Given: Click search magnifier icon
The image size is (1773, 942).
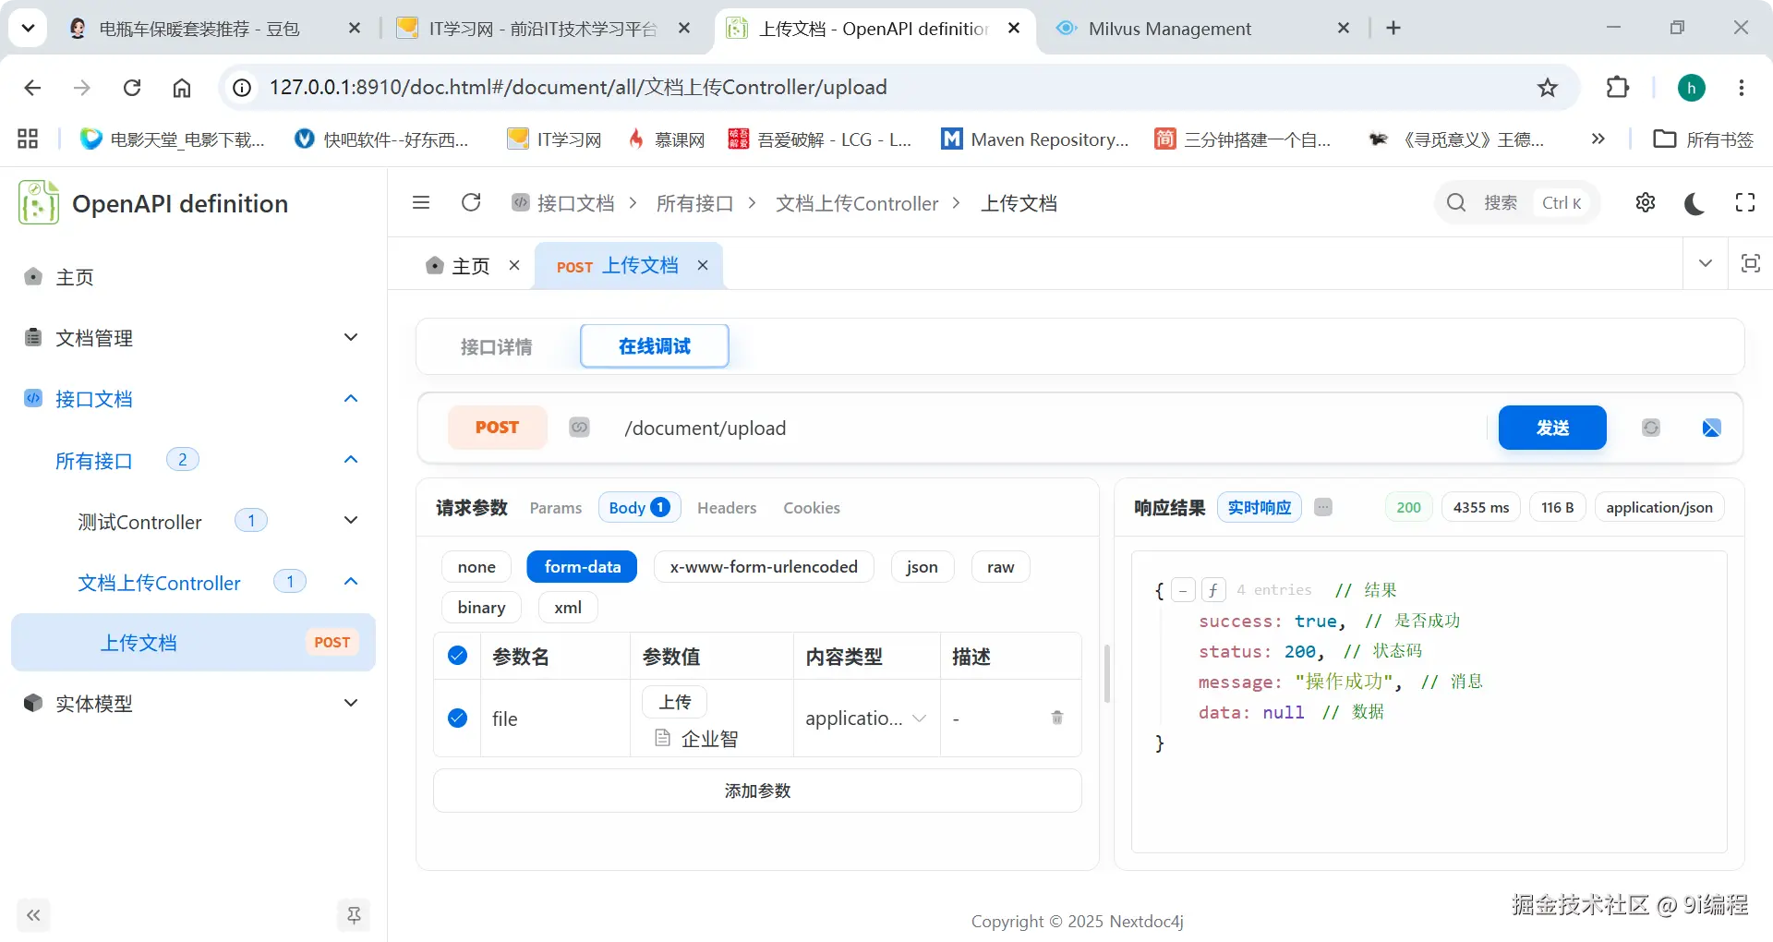Looking at the screenshot, I should point(1456,202).
